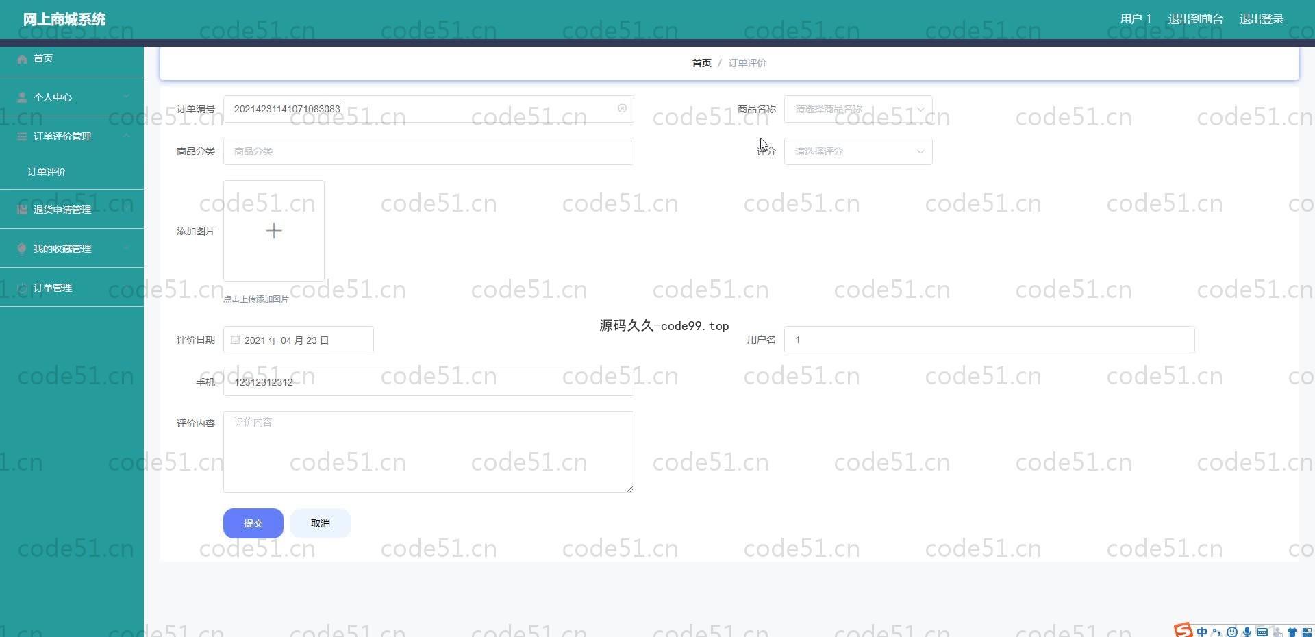The width and height of the screenshot is (1315, 637).
Task: Select the 订单评价 submenu item
Action: (47, 172)
